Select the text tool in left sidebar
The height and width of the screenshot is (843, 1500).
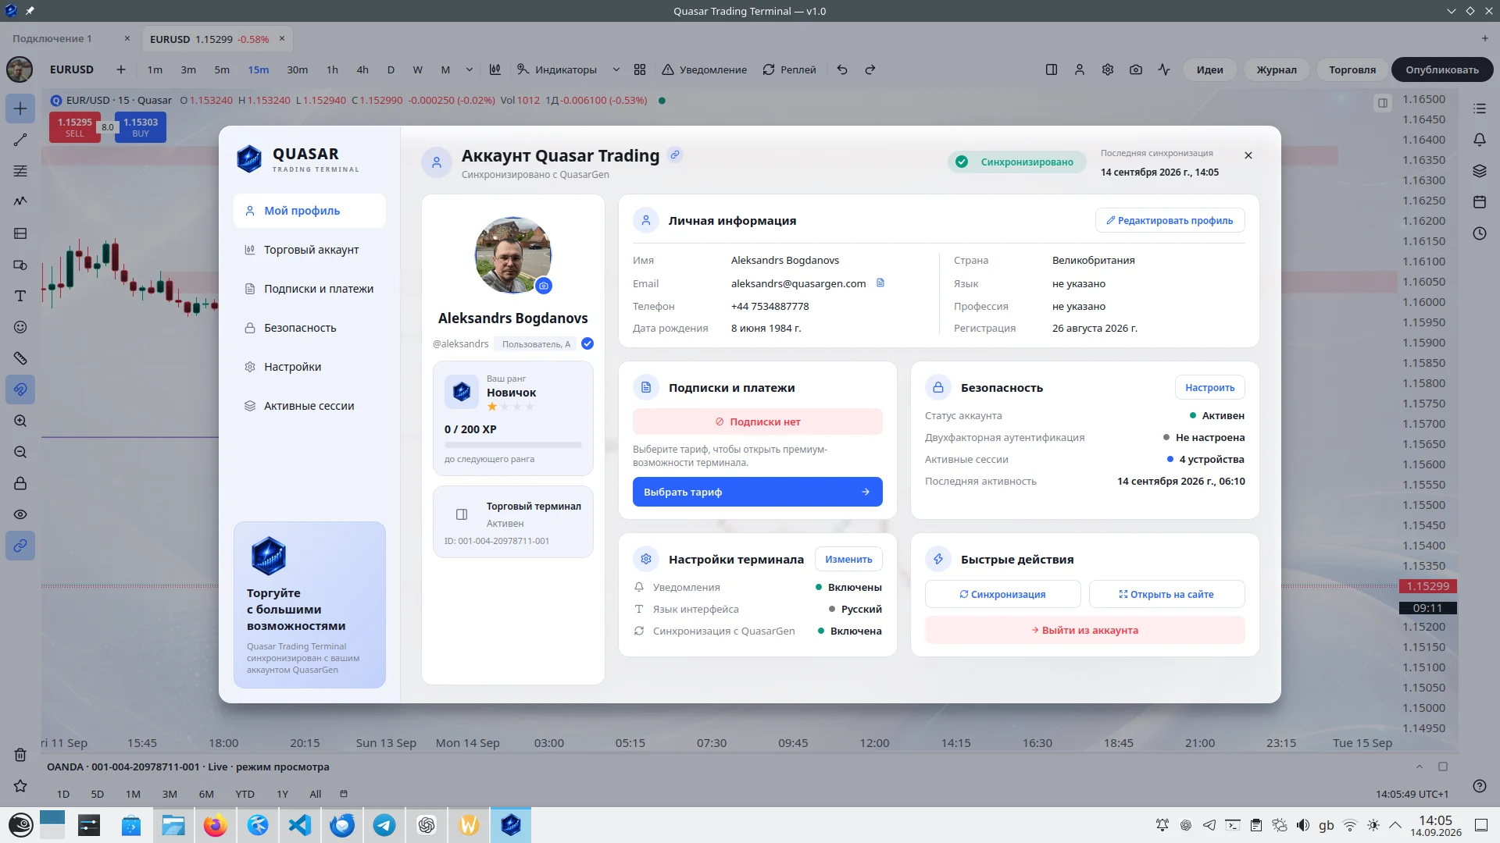tap(20, 296)
